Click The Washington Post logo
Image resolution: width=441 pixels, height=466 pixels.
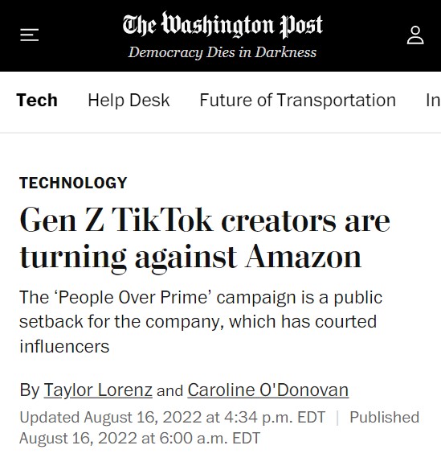(223, 25)
